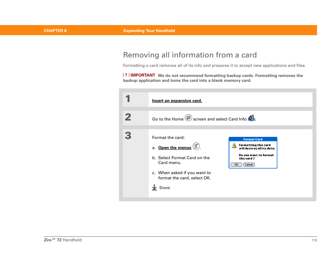Click the 'Formatting a card removes all' intro sentence
332x257 pixels.
pyautogui.click(x=214, y=65)
